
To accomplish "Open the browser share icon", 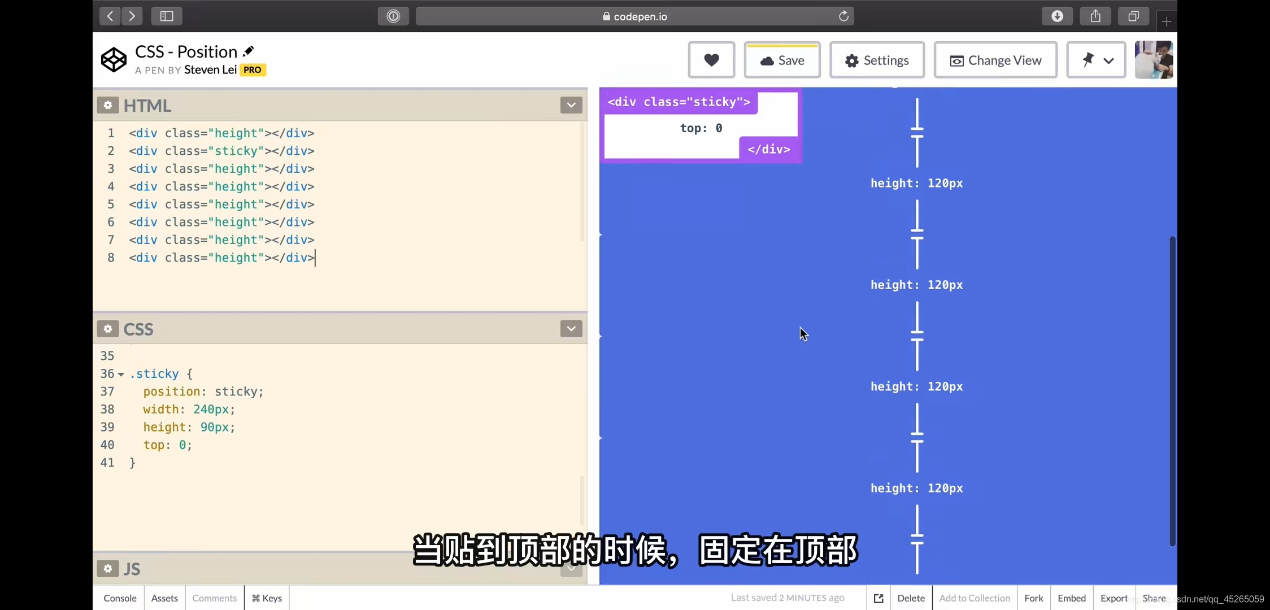I will click(x=1095, y=16).
